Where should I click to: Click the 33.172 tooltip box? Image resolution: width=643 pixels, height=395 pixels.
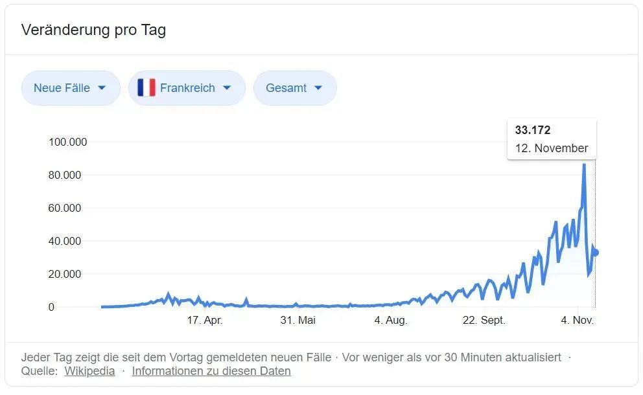(x=552, y=139)
